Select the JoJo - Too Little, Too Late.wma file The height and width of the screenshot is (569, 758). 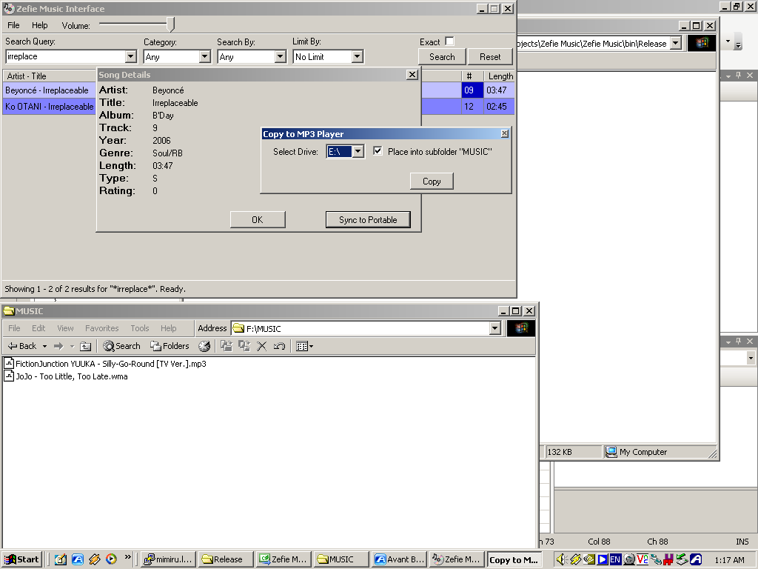(72, 376)
